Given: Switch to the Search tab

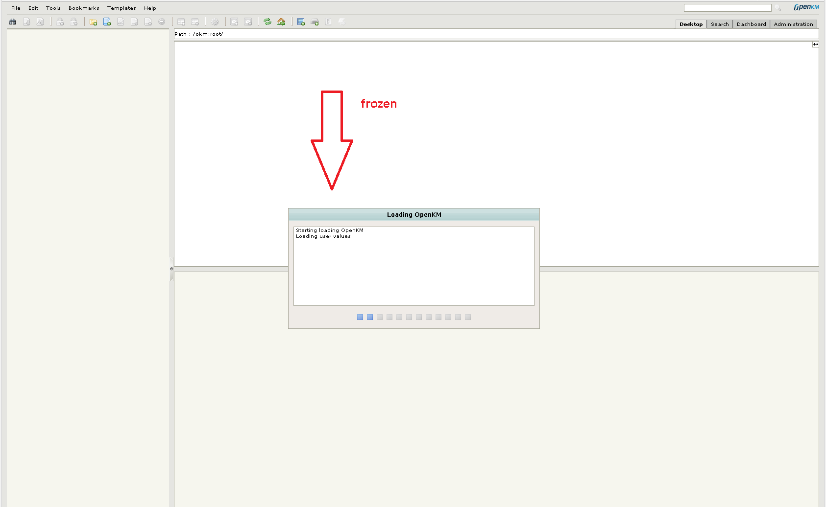Looking at the screenshot, I should click(719, 24).
